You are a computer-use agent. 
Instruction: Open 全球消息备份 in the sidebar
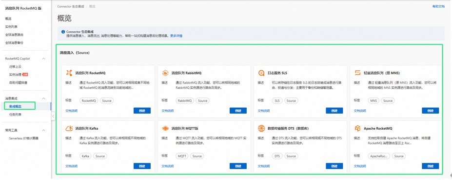[x=14, y=43]
